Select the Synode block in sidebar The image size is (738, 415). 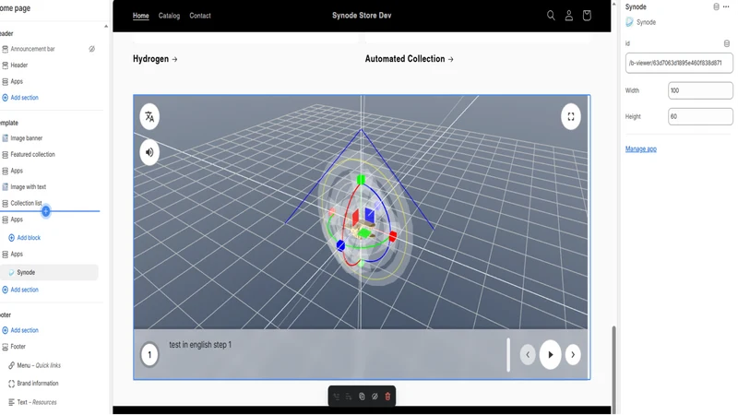[x=50, y=272]
